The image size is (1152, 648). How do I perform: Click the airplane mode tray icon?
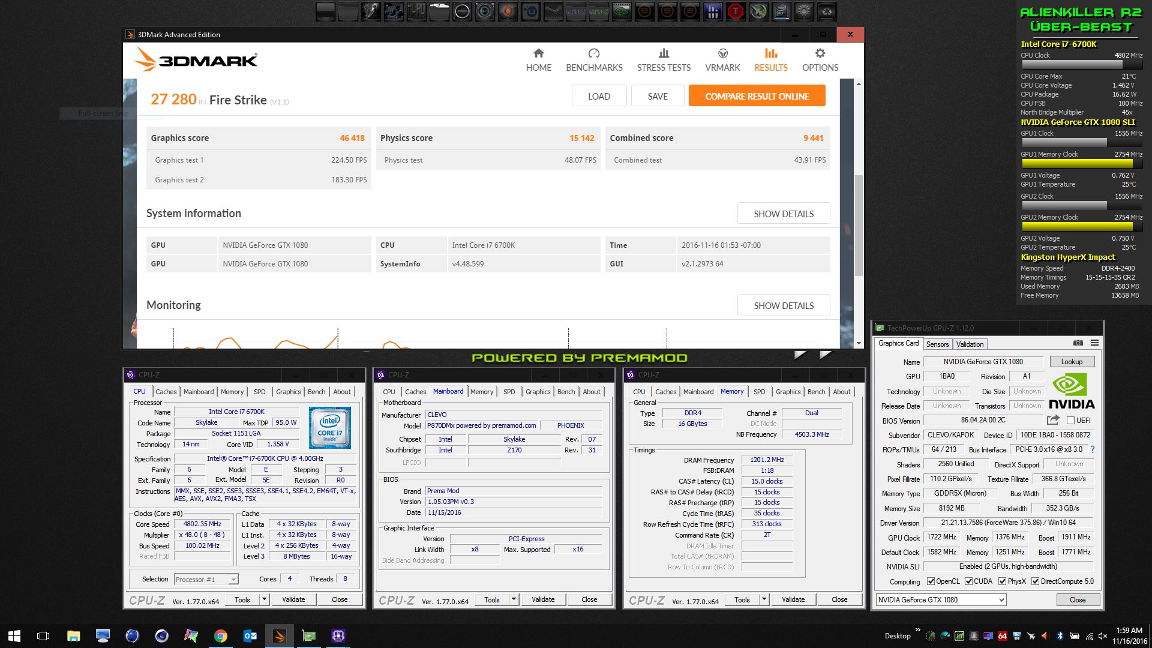(x=1031, y=636)
